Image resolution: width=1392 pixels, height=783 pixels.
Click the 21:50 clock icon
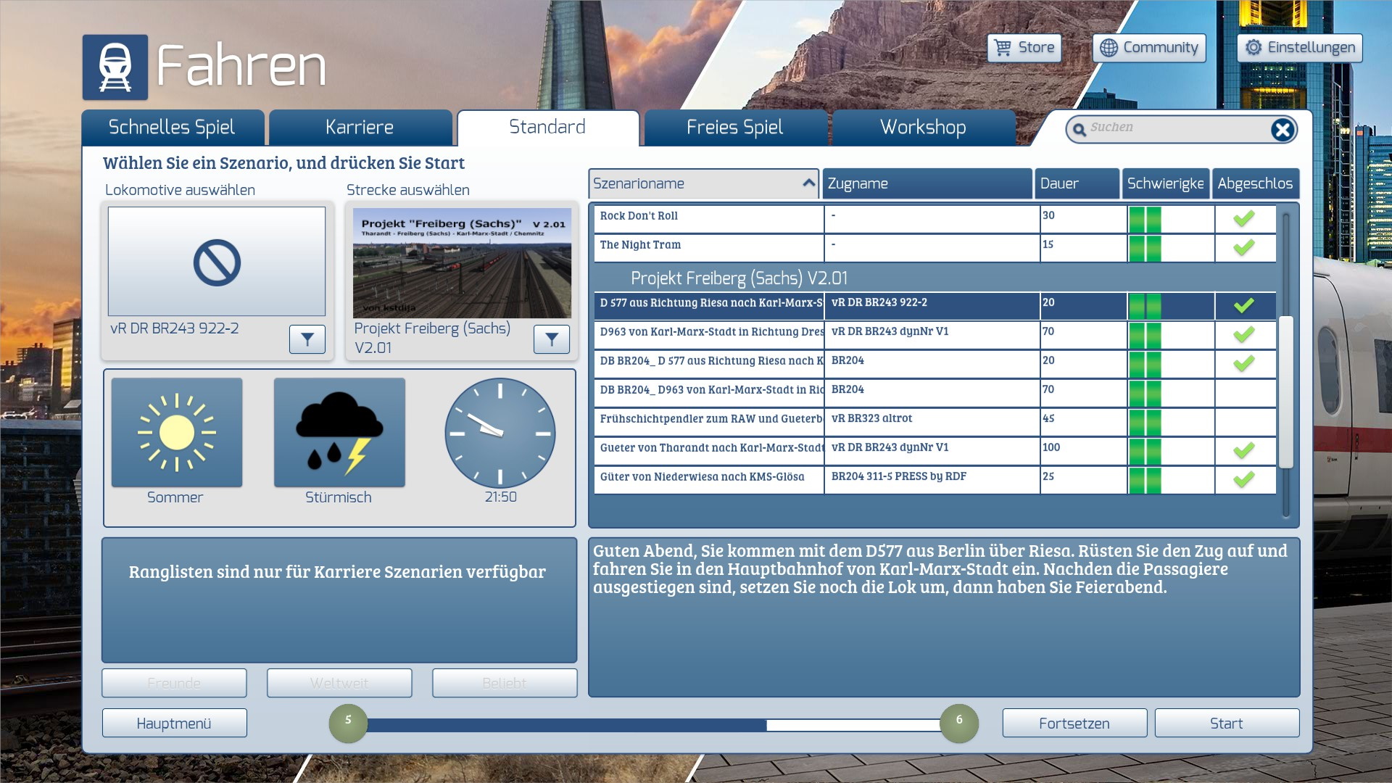pyautogui.click(x=500, y=433)
